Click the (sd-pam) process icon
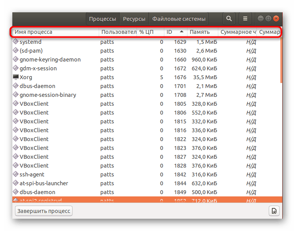Viewport: 295px width, 231px height. click(x=15, y=50)
